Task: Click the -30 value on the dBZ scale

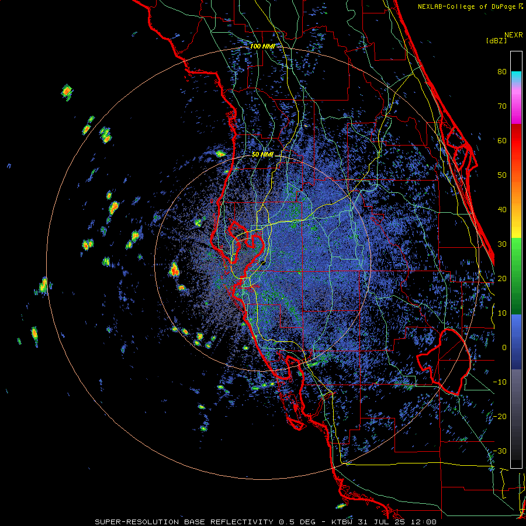Action: point(500,451)
